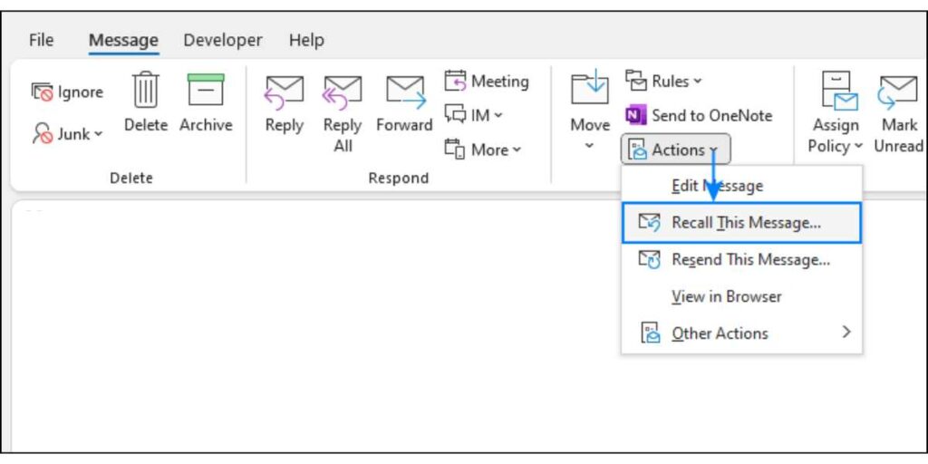The width and height of the screenshot is (928, 464).
Task: Click the Recall This Message envelope icon
Action: click(649, 223)
